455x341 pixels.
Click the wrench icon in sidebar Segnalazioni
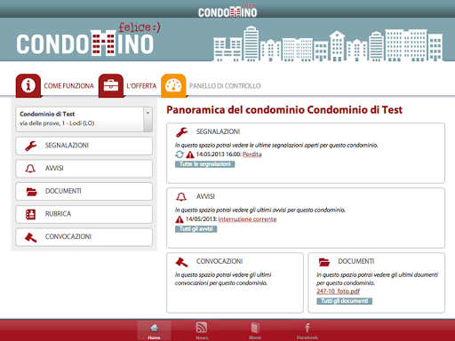(31, 146)
